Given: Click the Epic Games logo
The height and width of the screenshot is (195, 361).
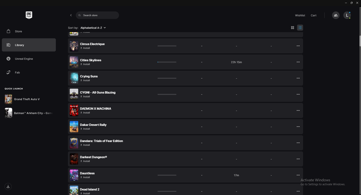Looking at the screenshot, I should [29, 15].
